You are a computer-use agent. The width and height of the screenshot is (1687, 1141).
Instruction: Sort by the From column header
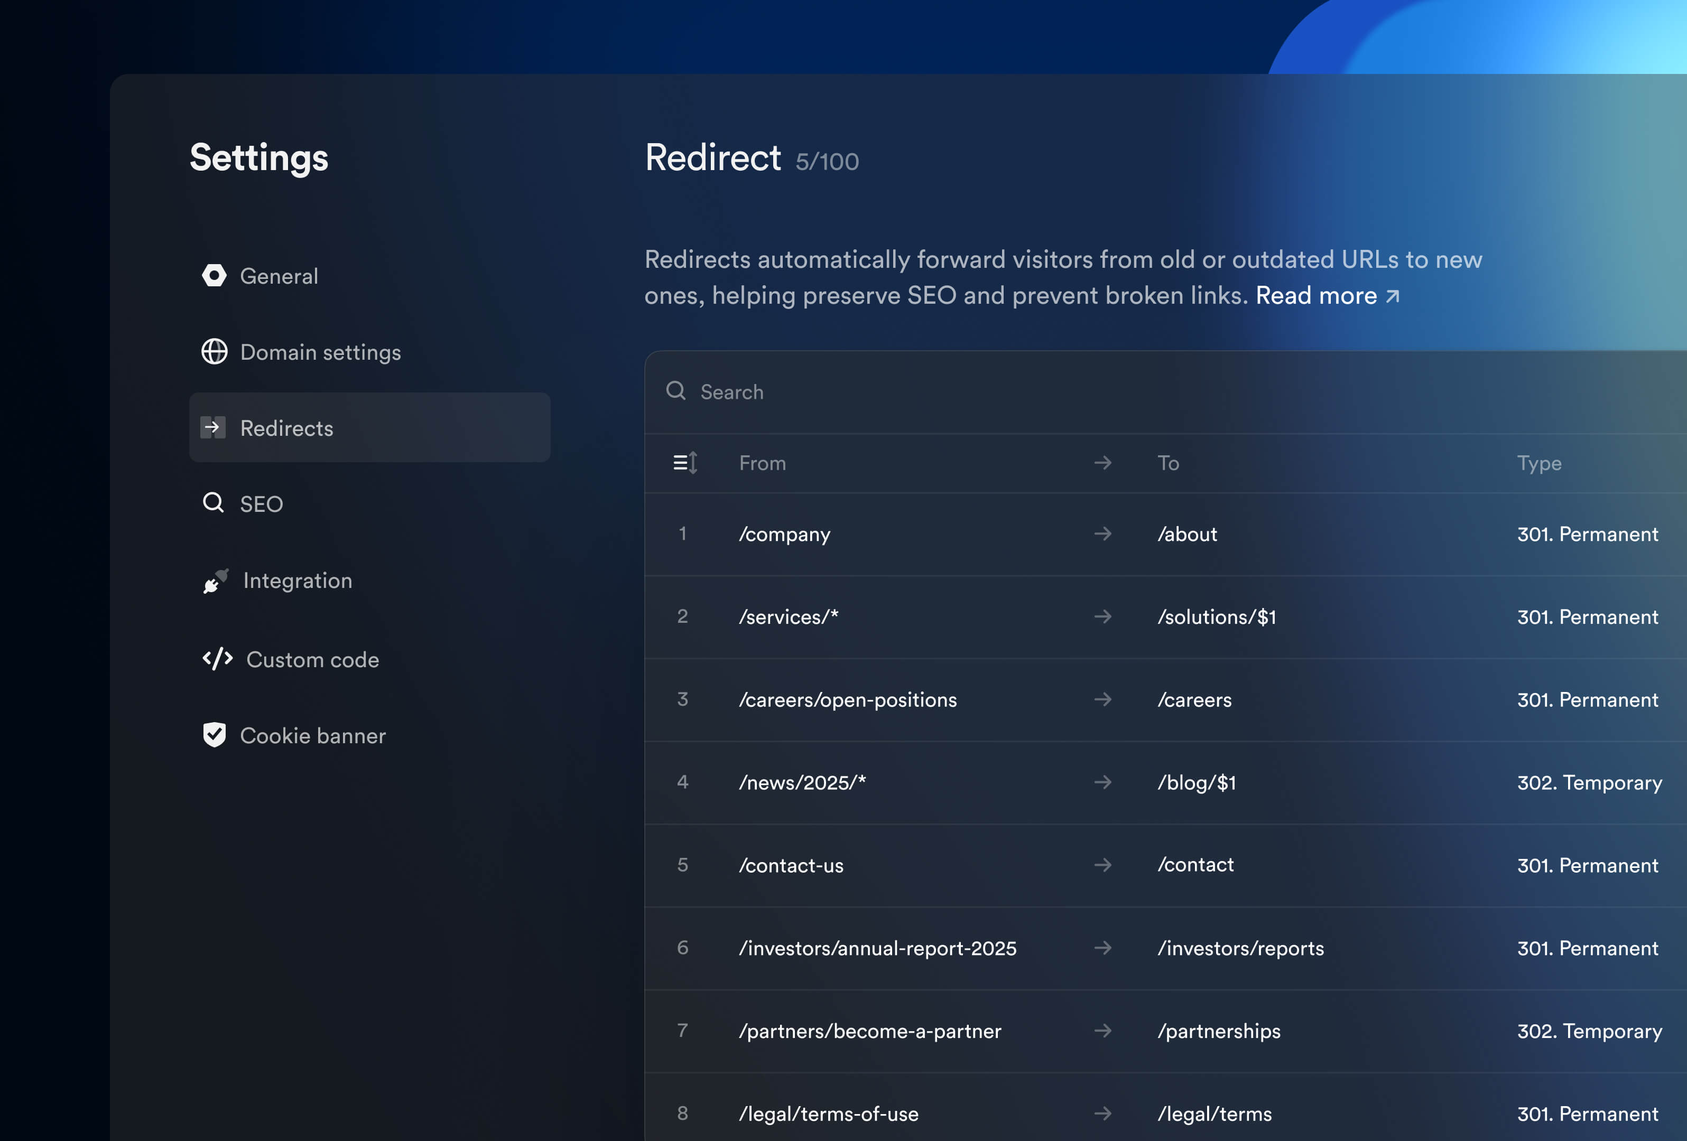pyautogui.click(x=762, y=463)
